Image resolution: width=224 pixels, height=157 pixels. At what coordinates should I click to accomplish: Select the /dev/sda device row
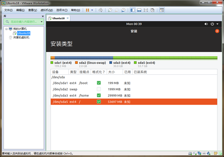pos(134,77)
